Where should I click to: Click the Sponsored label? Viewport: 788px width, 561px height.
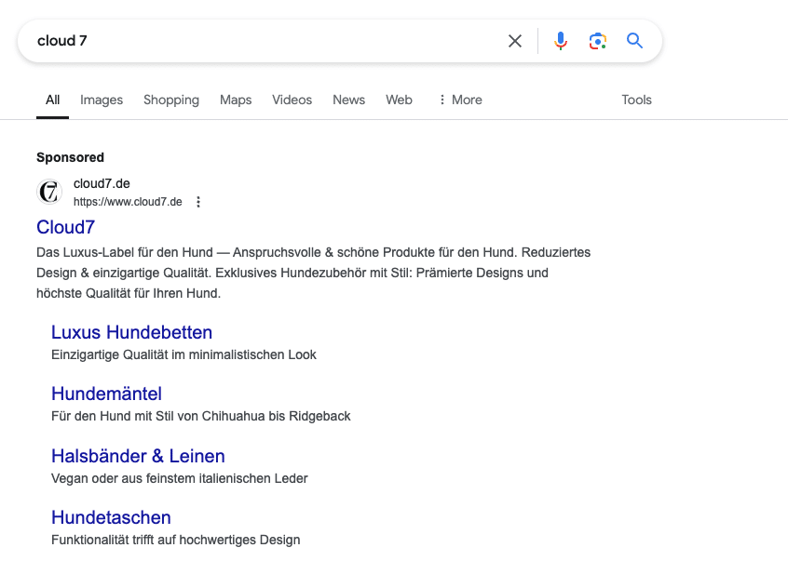coord(71,157)
